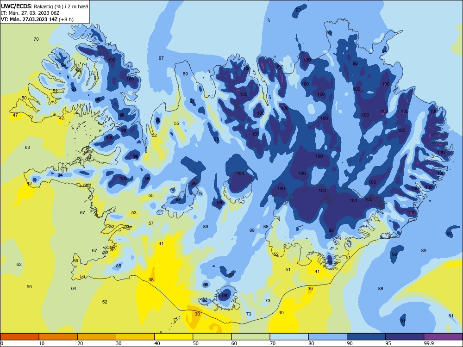Click map value '57' in the west inland

[151, 223]
